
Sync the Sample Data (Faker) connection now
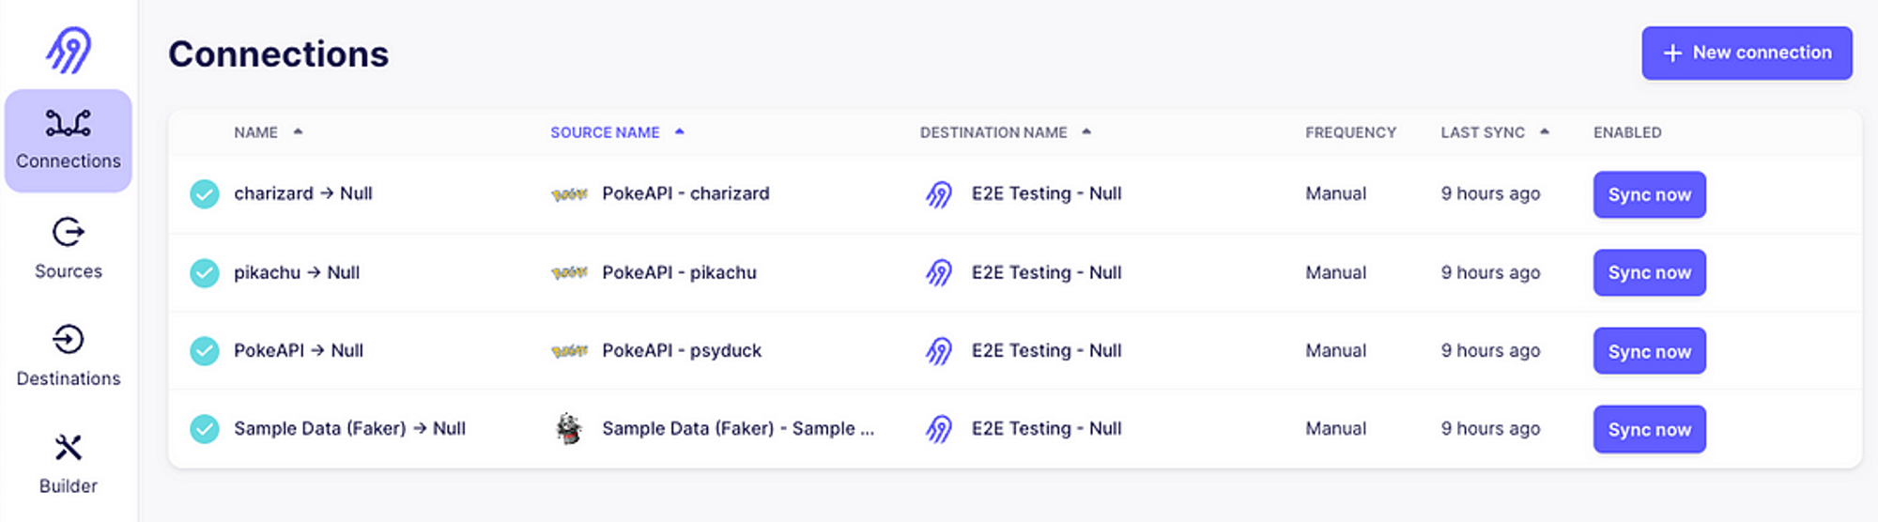click(x=1649, y=430)
